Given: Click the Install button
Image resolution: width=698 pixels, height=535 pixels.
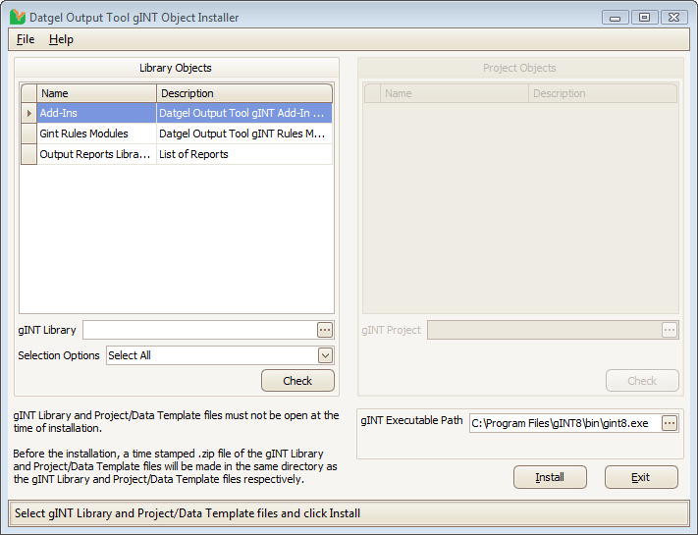Looking at the screenshot, I should (x=550, y=477).
